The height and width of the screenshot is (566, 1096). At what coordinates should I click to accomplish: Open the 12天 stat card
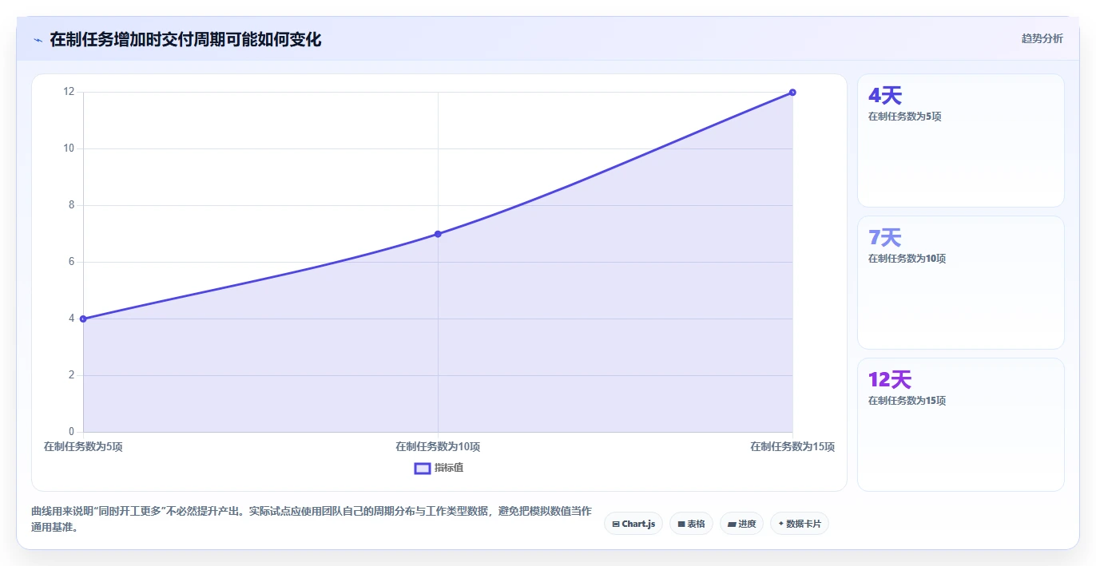coord(961,425)
